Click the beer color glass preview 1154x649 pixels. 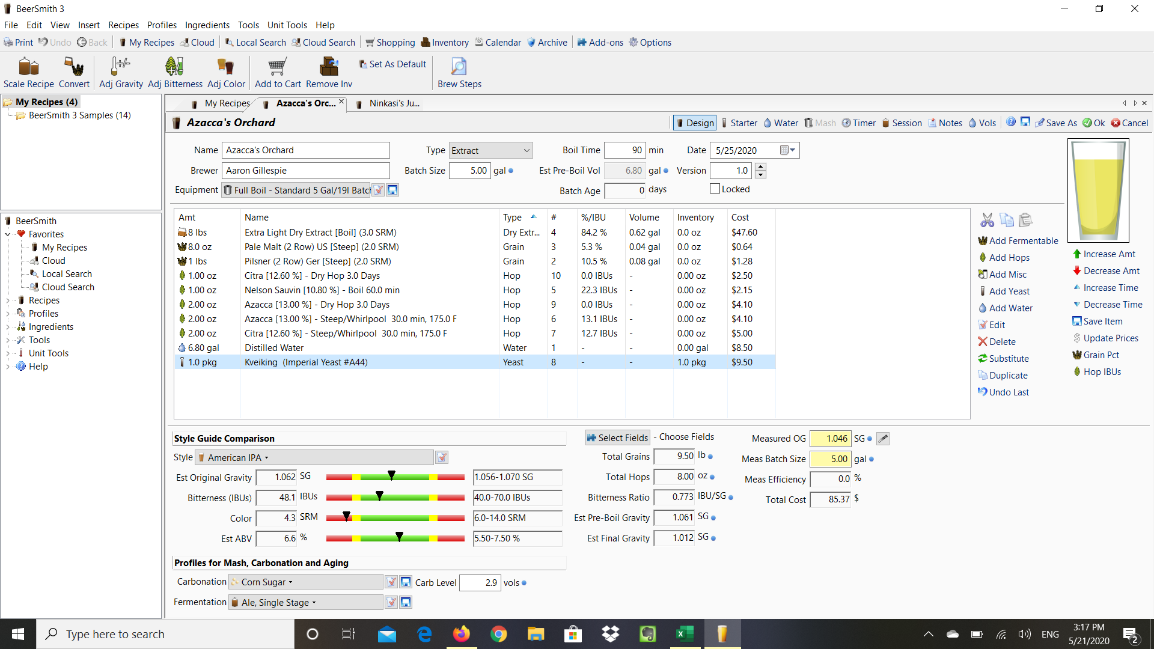(1098, 190)
